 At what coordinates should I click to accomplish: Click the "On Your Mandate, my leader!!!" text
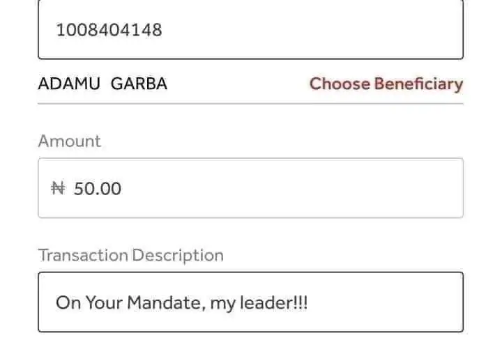181,303
